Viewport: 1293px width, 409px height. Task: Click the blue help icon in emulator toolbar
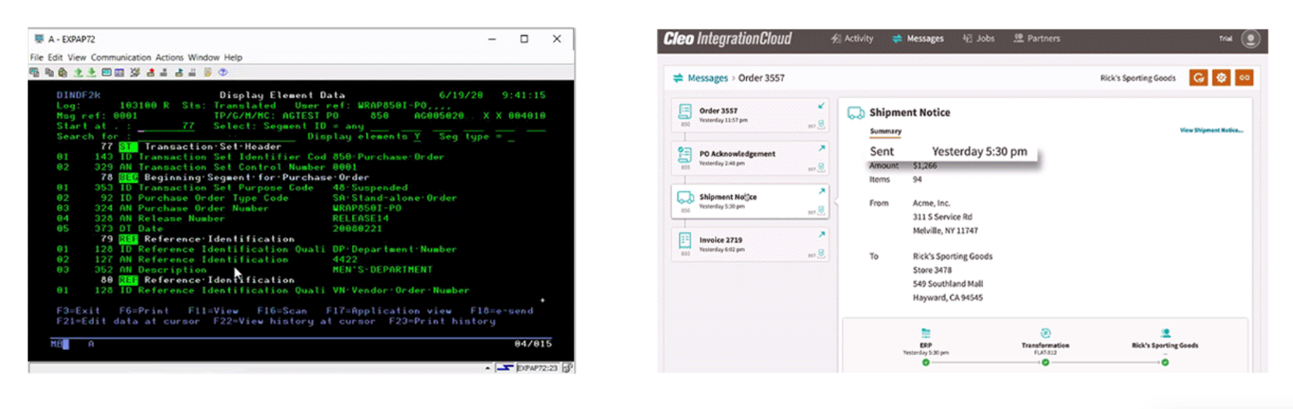pyautogui.click(x=223, y=72)
